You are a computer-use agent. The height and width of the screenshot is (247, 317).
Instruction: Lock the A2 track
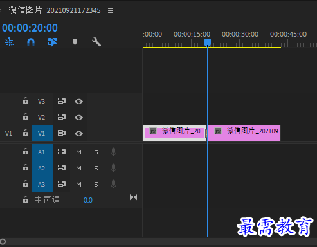click(26, 167)
